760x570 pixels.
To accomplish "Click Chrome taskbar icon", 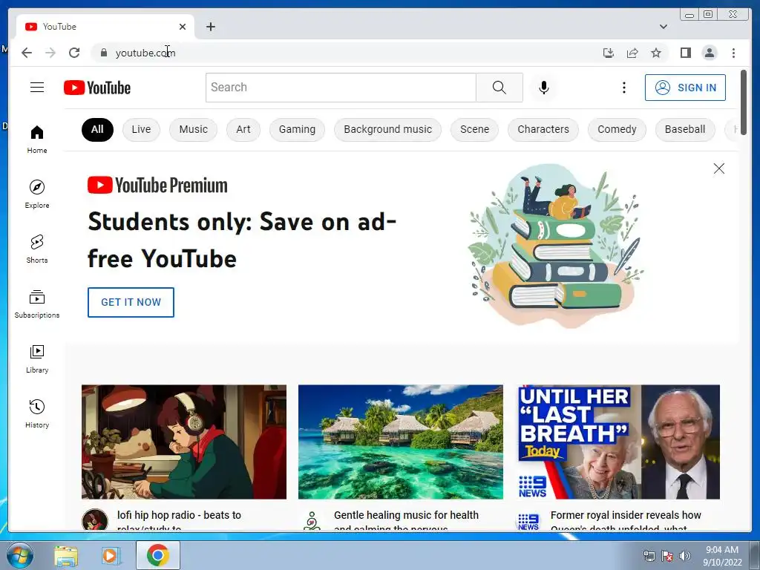I will (x=157, y=555).
